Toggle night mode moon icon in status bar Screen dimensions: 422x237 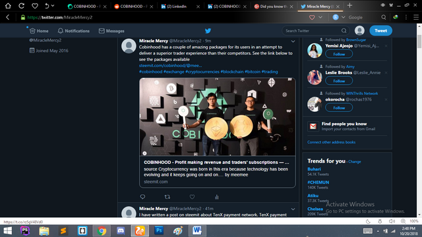(368, 221)
